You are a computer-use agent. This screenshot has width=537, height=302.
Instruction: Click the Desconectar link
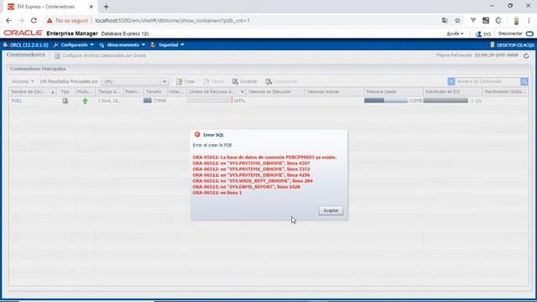point(510,34)
